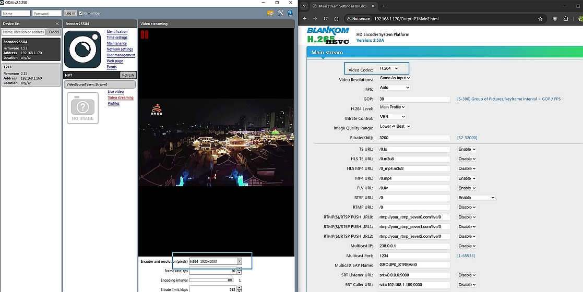Click the Bitrate limit stepper arrows

pos(240,289)
